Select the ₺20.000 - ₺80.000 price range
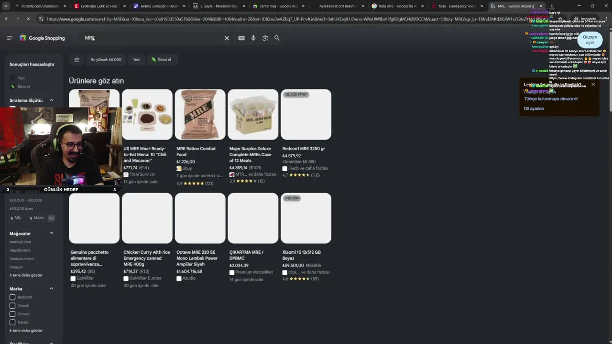This screenshot has width=612, height=344. pyautogui.click(x=26, y=200)
